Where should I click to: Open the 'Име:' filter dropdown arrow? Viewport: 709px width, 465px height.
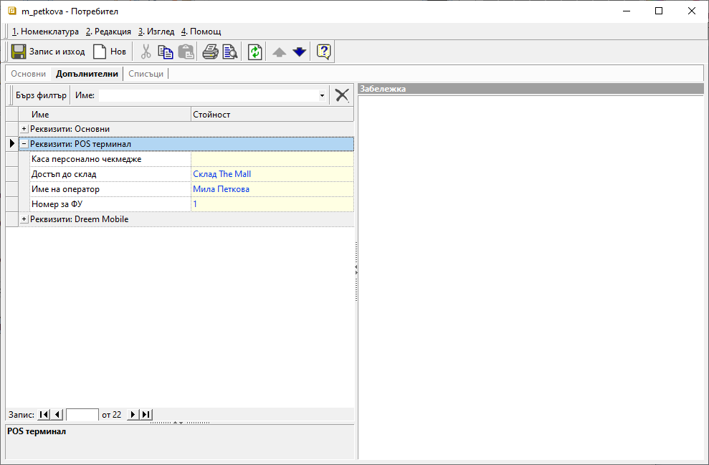(322, 95)
